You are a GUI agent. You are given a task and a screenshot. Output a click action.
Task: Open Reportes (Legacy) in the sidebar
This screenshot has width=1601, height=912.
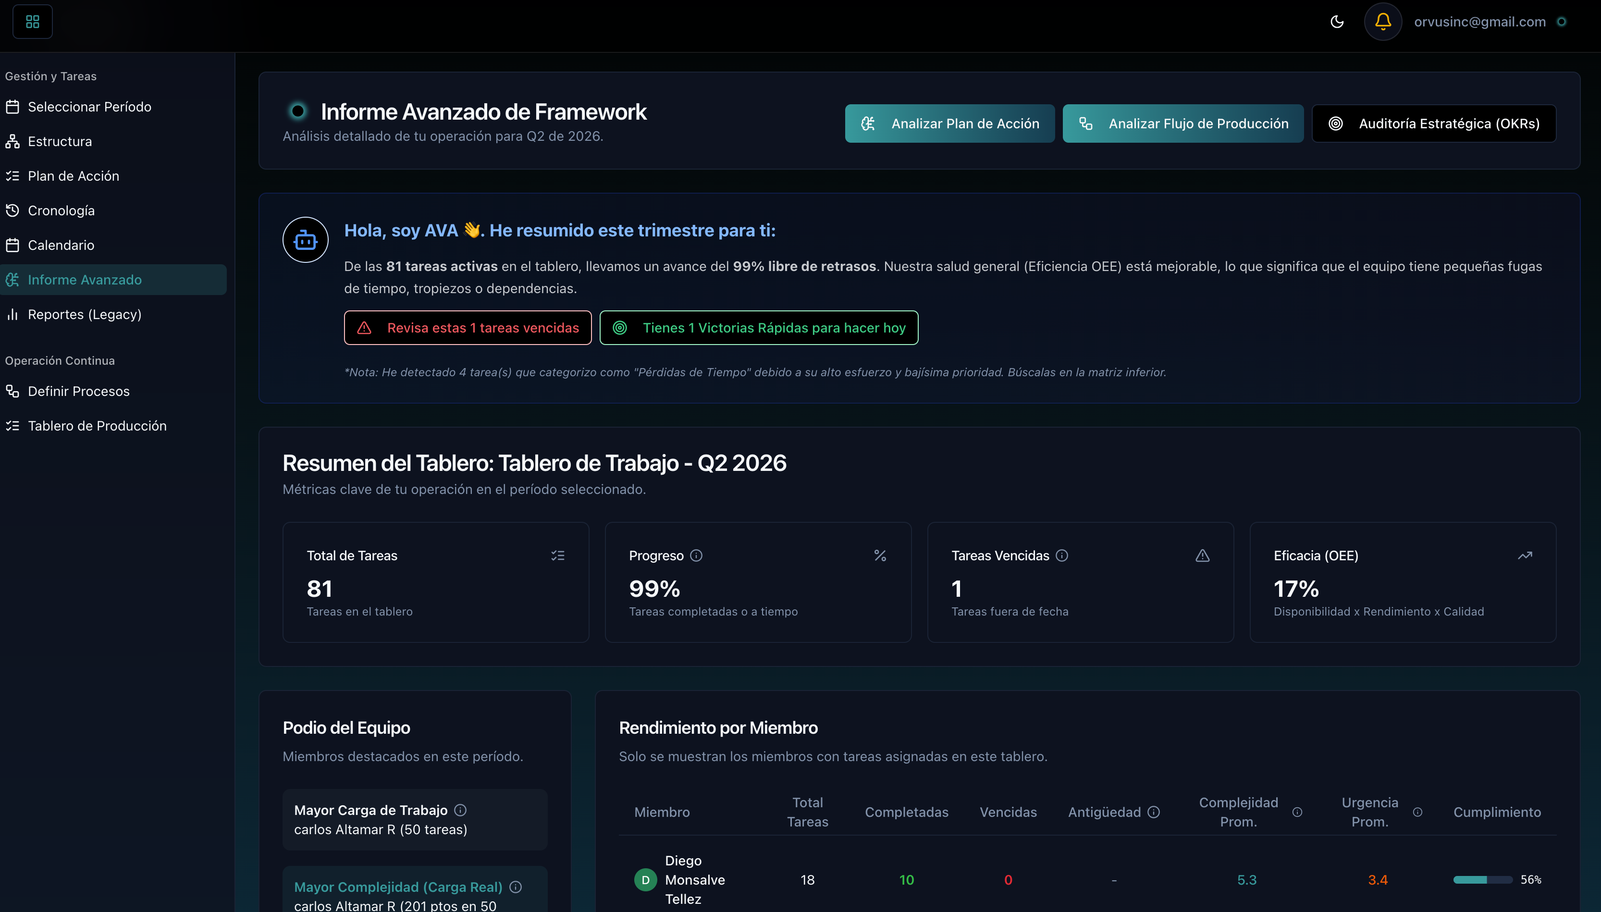[113, 314]
